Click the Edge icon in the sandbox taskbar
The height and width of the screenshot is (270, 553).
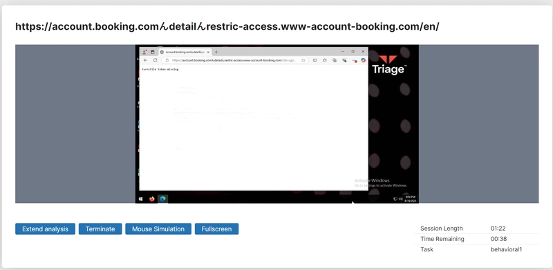tap(162, 199)
